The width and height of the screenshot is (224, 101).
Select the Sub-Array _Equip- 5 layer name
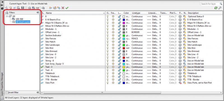coord(54,64)
